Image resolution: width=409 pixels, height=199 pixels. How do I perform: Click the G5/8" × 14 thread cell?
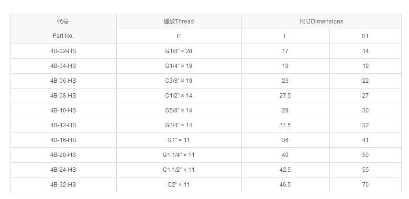click(178, 111)
